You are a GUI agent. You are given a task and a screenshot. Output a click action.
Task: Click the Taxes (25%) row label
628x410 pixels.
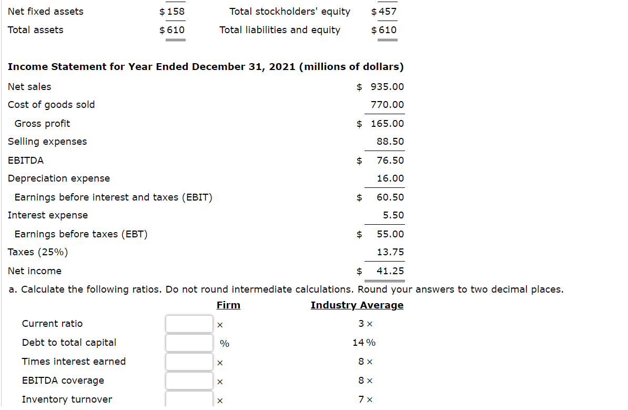point(38,252)
